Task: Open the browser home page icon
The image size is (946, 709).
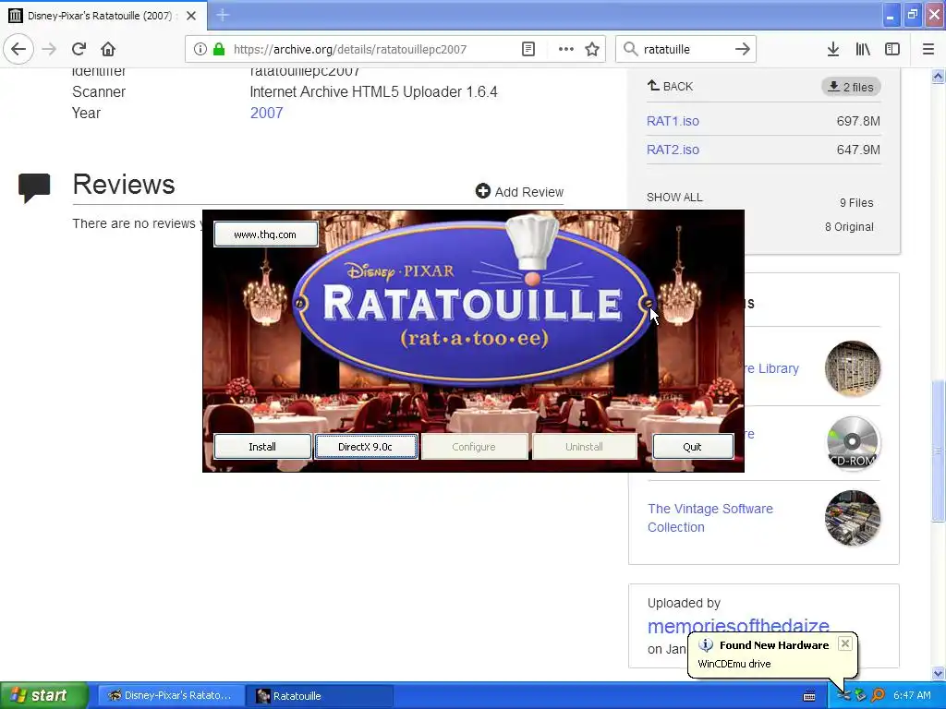Action: point(108,49)
